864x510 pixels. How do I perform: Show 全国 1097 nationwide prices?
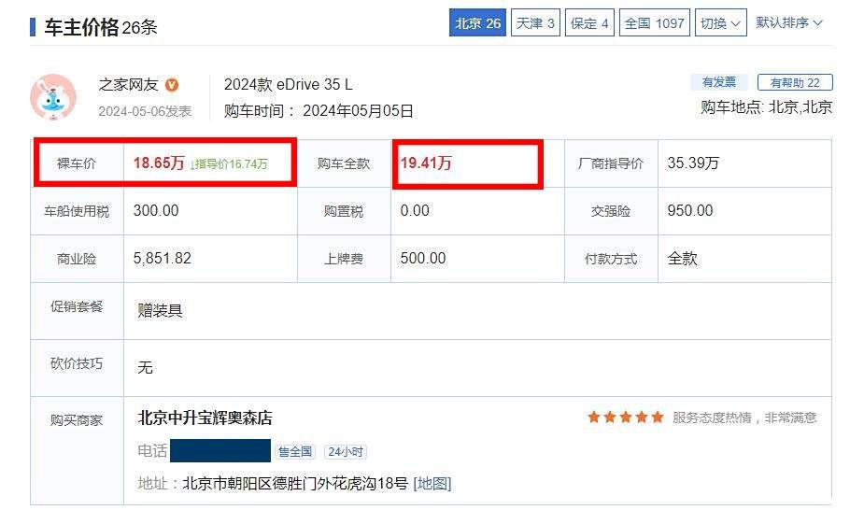[x=655, y=23]
